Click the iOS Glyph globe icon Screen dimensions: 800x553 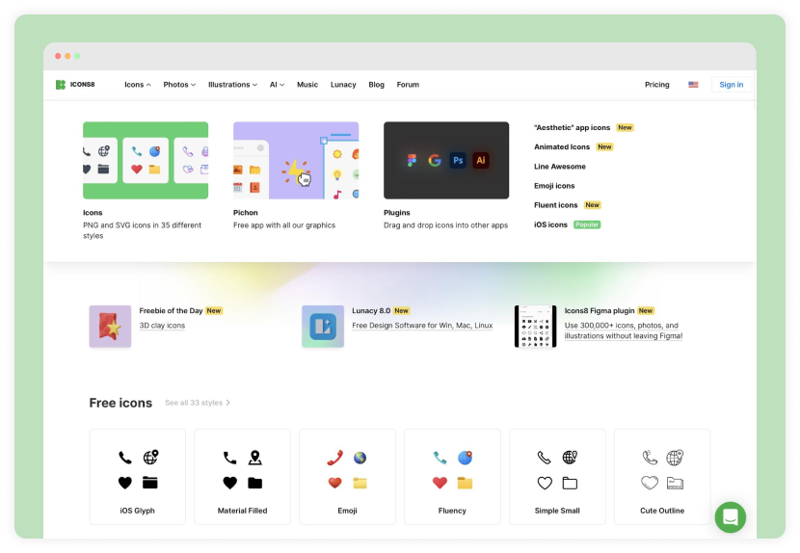[x=150, y=458]
